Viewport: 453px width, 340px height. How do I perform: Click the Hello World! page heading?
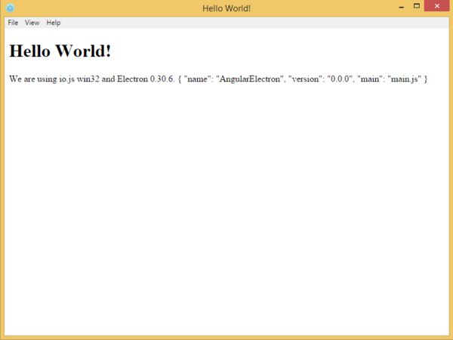point(60,51)
